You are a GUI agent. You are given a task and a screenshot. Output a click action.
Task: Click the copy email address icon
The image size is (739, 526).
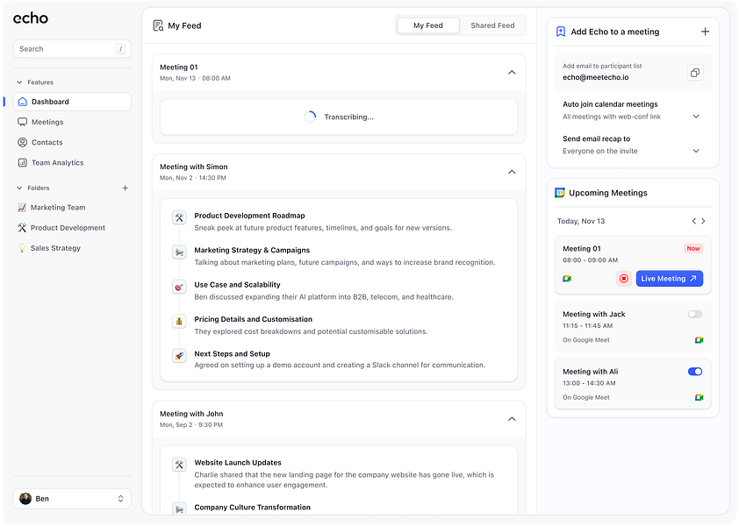(695, 73)
